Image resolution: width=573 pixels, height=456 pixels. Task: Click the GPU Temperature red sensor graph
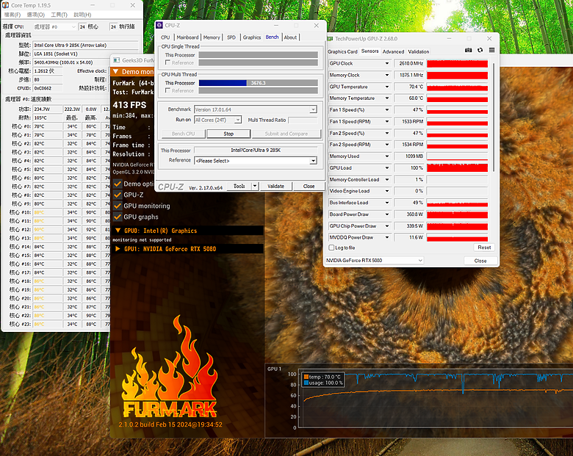click(457, 87)
